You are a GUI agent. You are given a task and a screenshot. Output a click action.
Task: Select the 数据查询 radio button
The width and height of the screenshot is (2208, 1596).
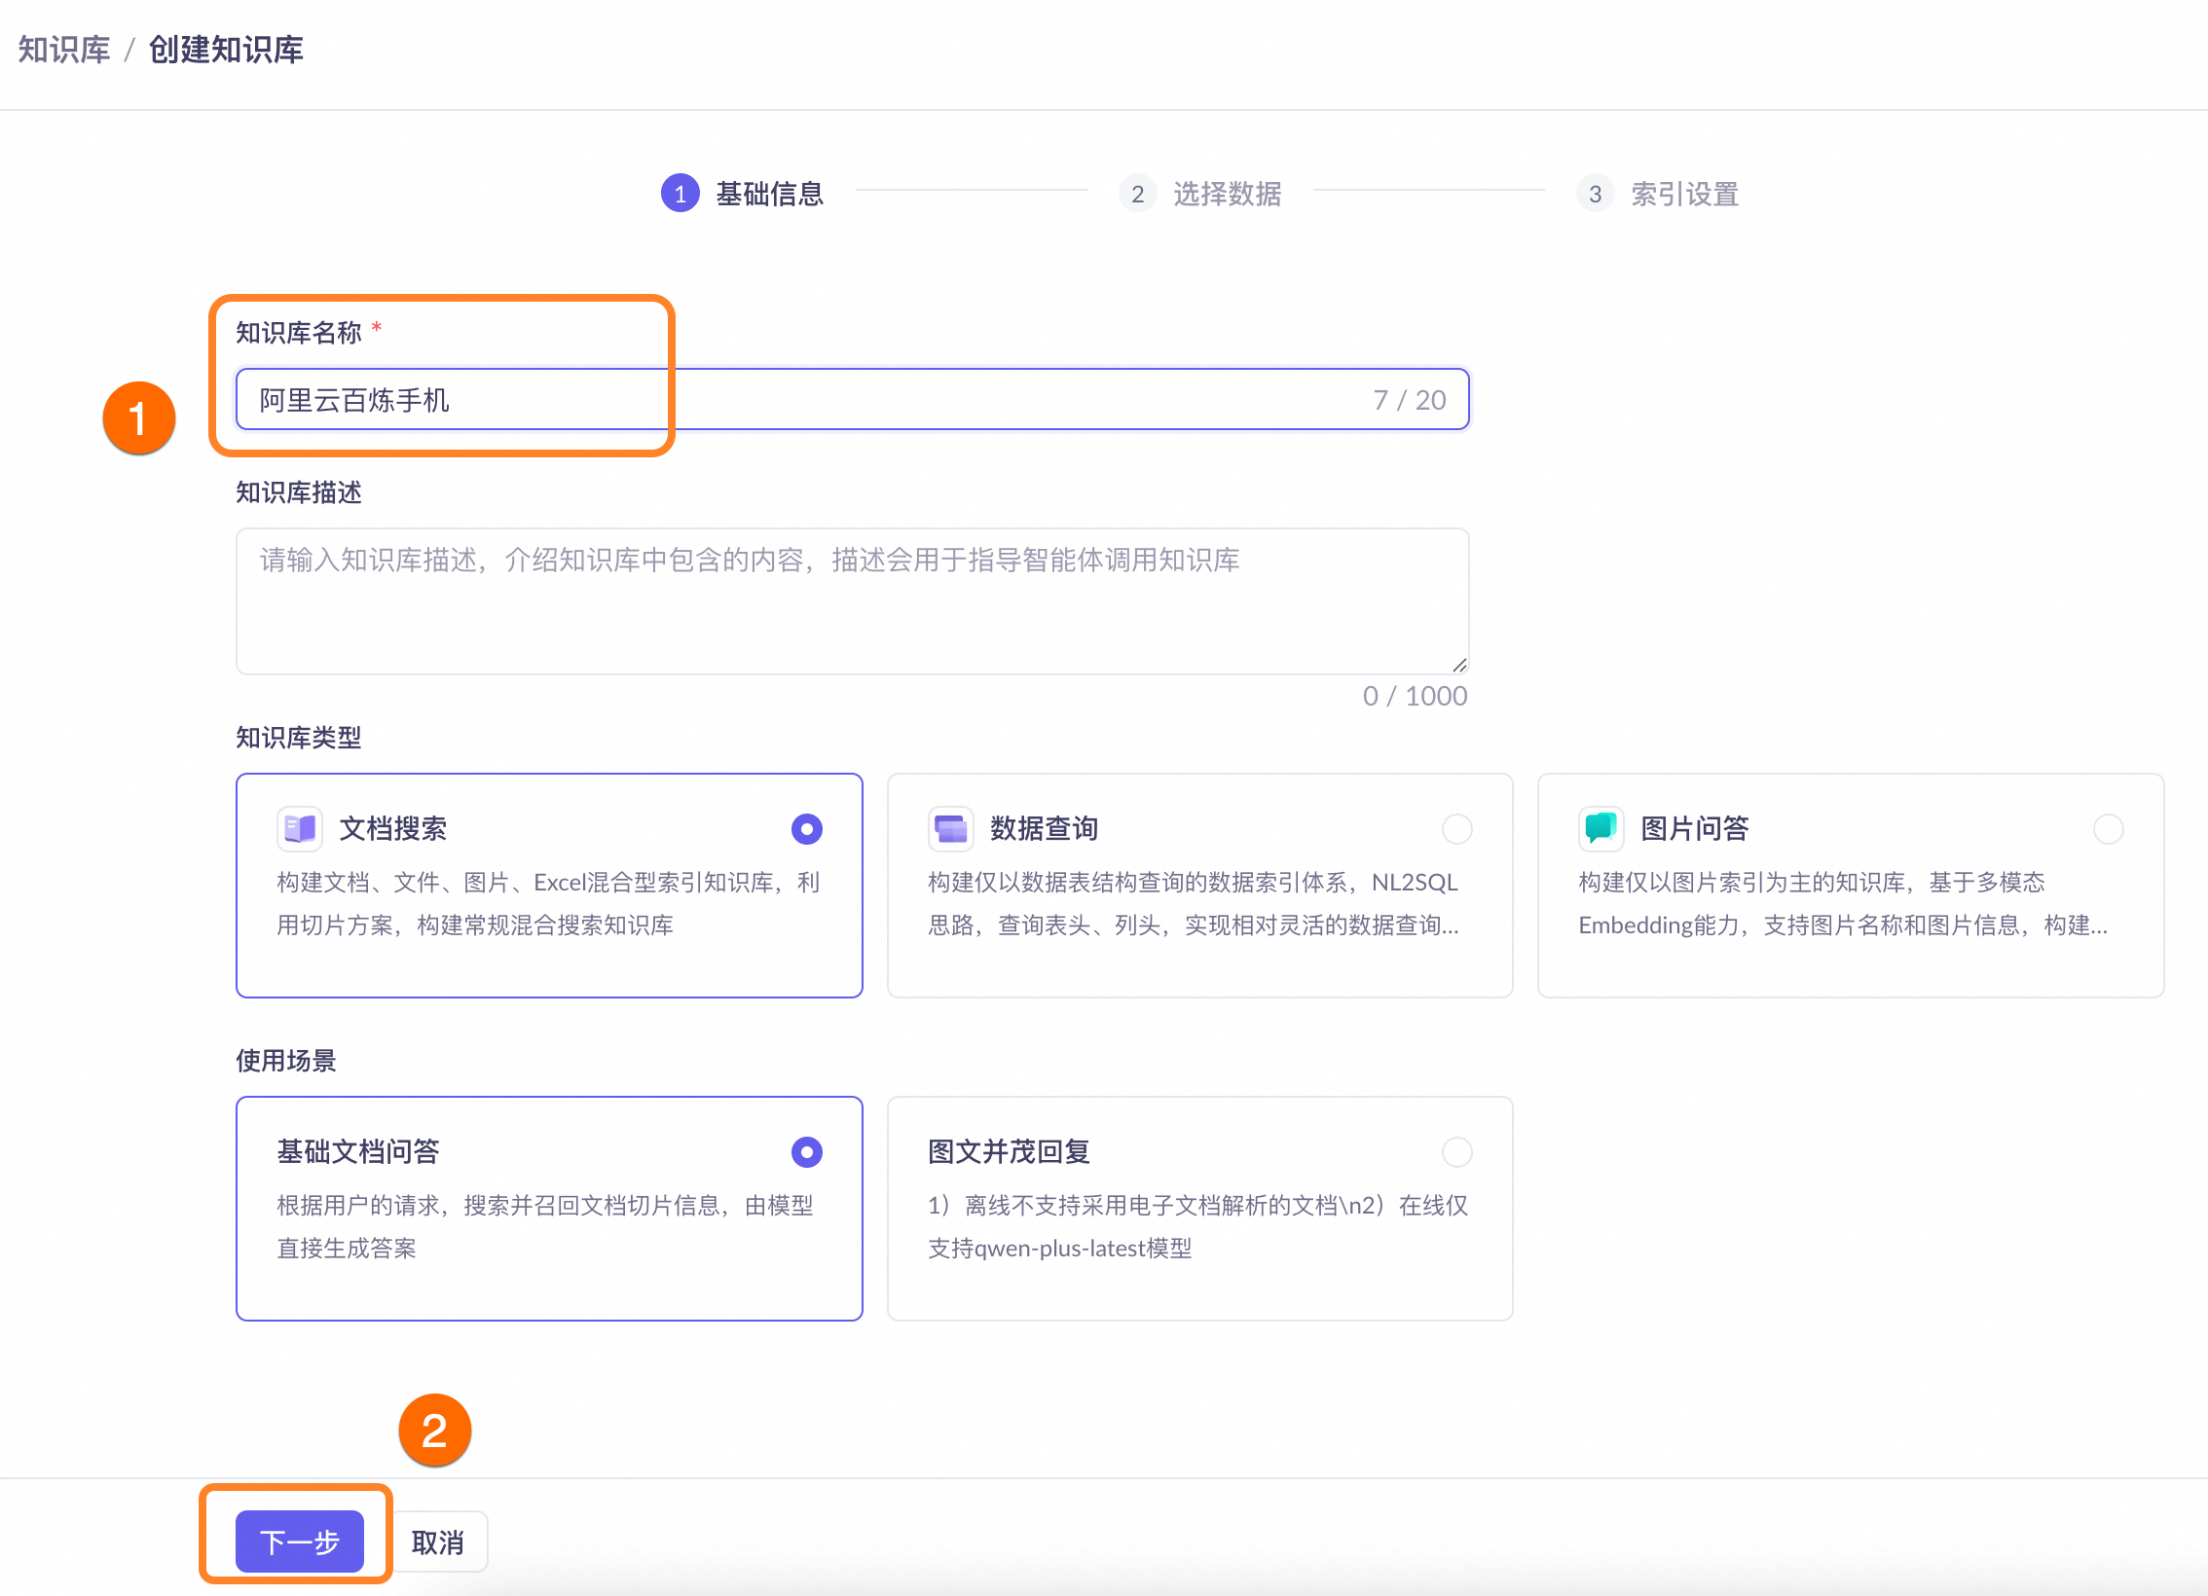pos(1456,828)
